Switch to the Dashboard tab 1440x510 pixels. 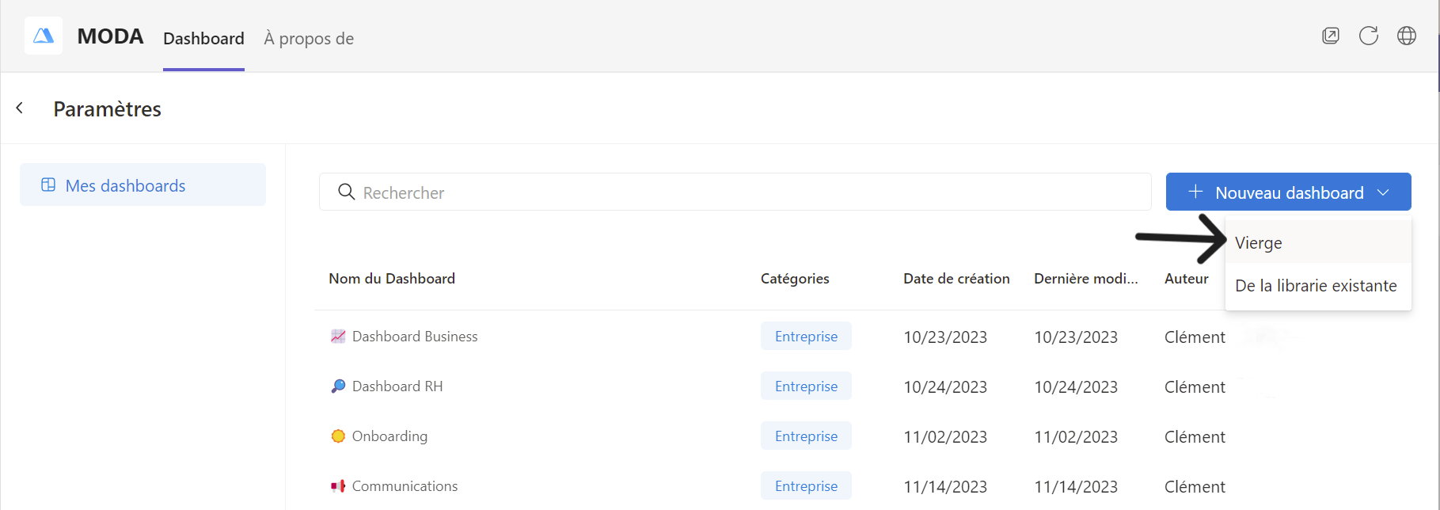click(203, 38)
